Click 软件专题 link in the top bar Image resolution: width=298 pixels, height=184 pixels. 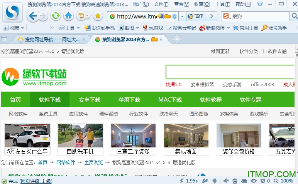pos(277,51)
